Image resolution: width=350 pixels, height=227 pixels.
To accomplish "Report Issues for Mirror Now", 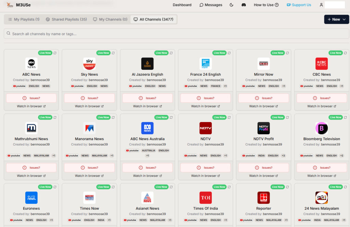I will (264, 98).
